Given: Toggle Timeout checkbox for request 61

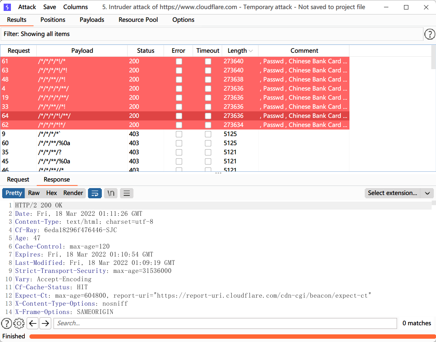Looking at the screenshot, I should pos(208,61).
